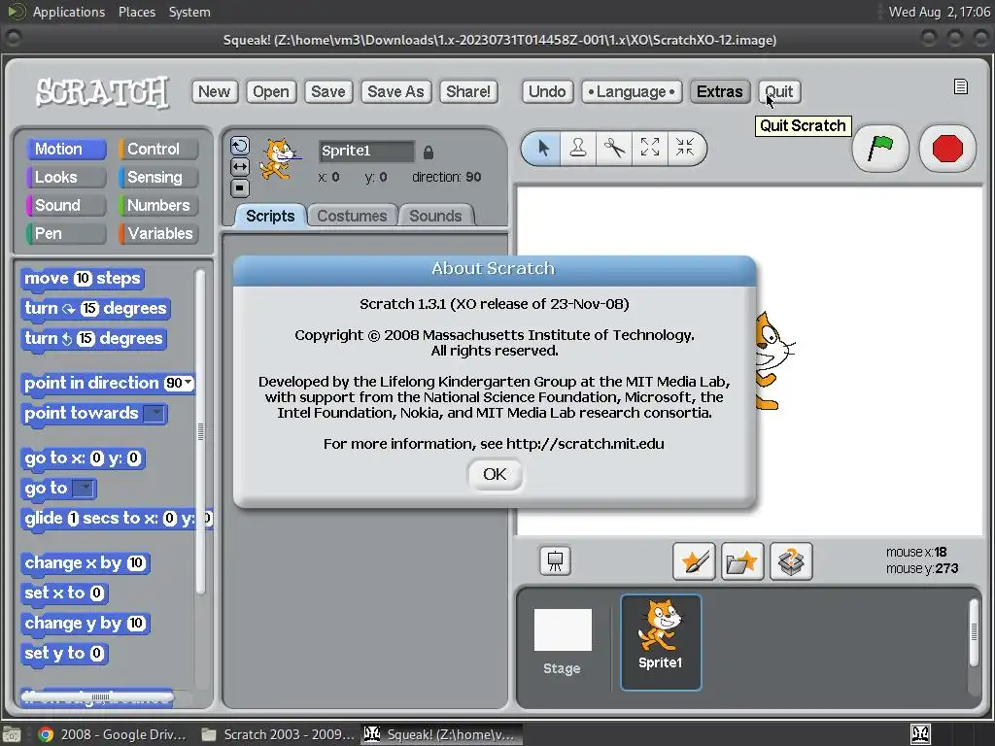995x746 pixels.
Task: Select the grow sprite tool
Action: (649, 149)
